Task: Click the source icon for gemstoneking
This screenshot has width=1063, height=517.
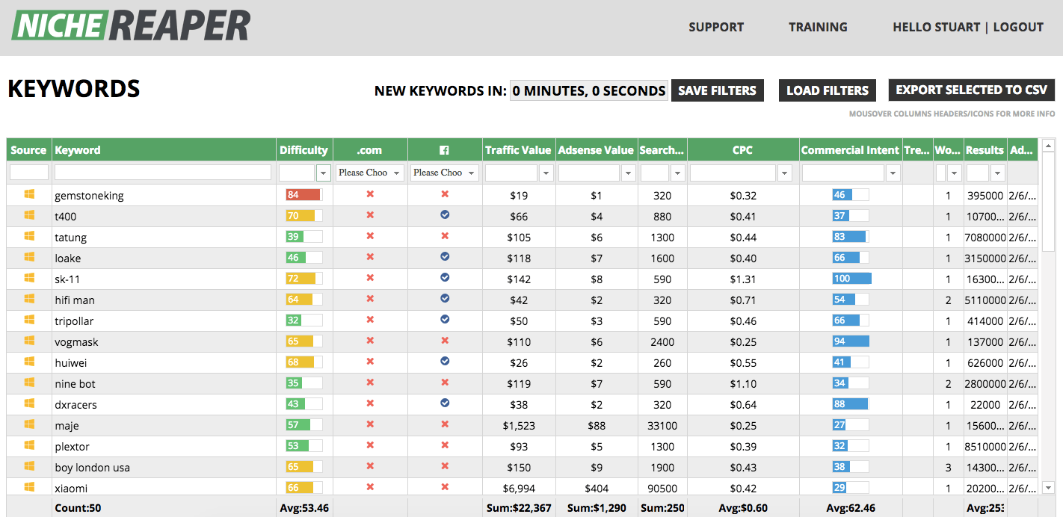Action: 29,194
